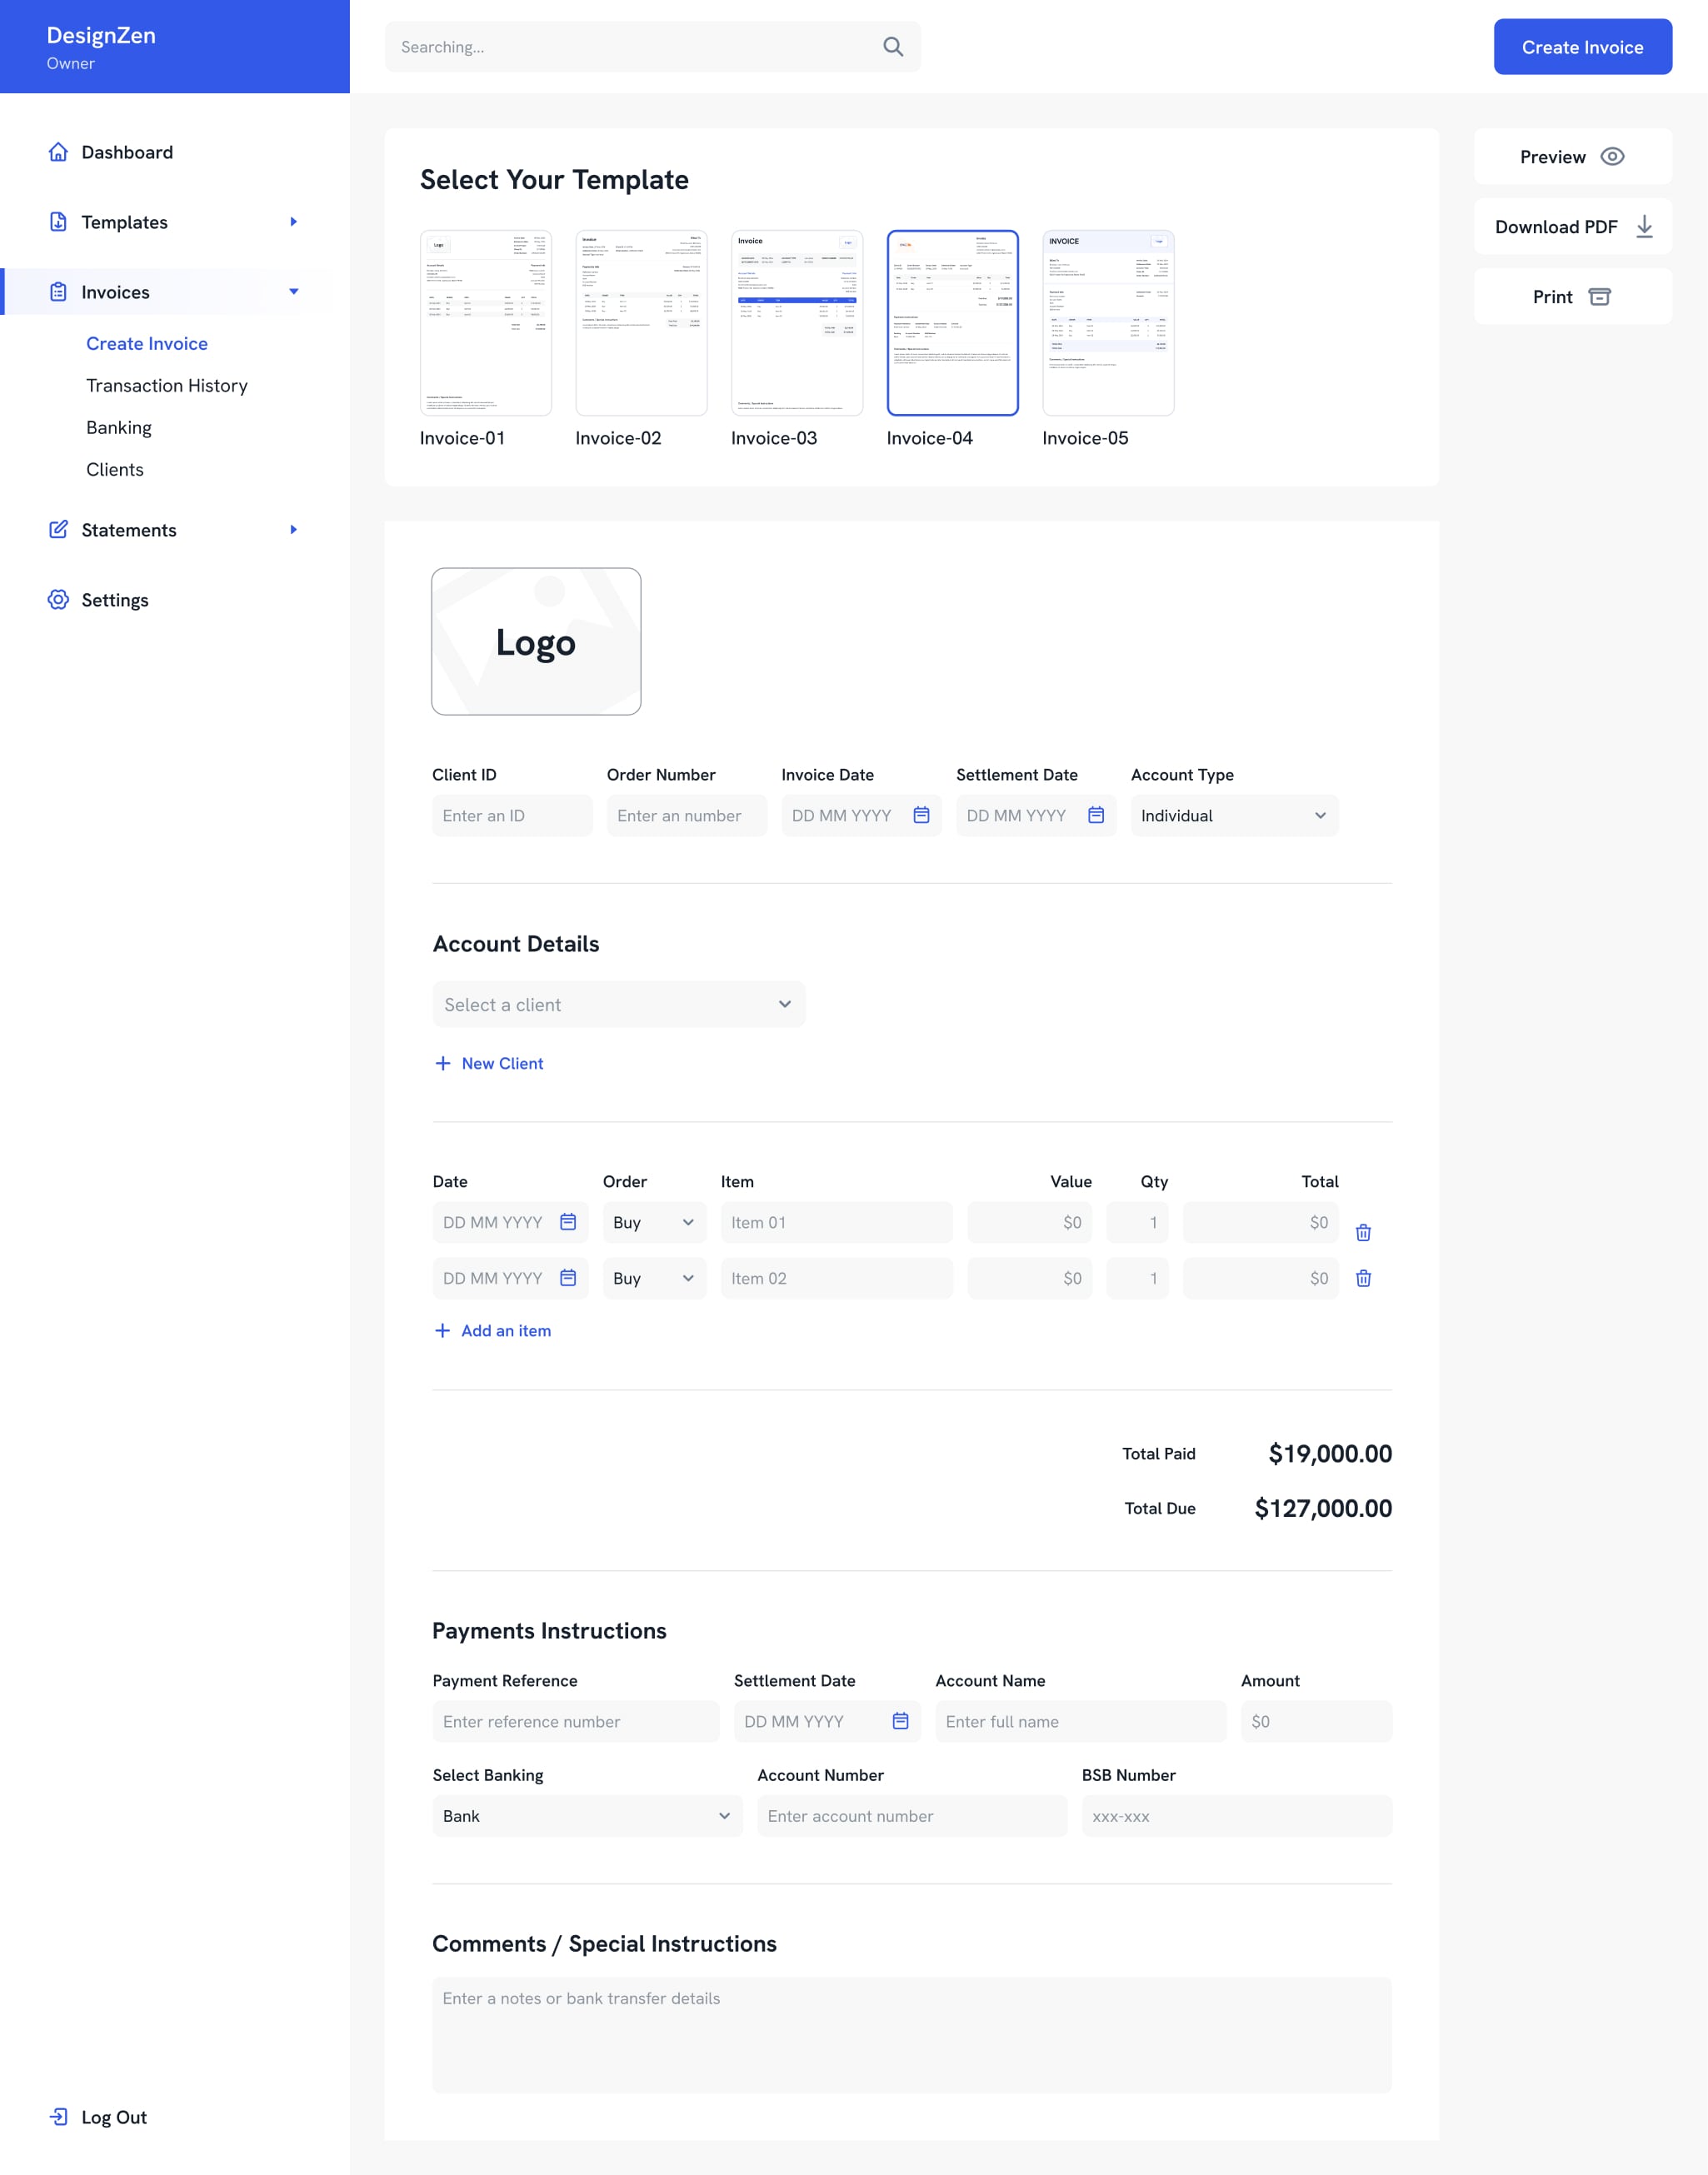Select the Invoice-01 template thumbnail

(x=485, y=323)
